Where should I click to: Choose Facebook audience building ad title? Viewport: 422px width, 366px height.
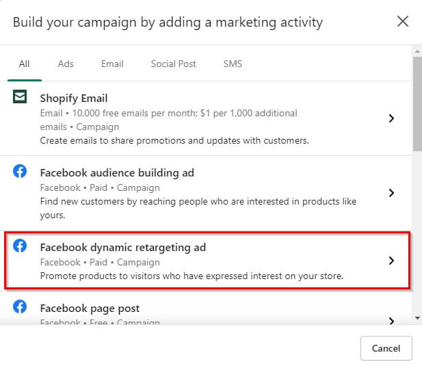click(x=117, y=173)
